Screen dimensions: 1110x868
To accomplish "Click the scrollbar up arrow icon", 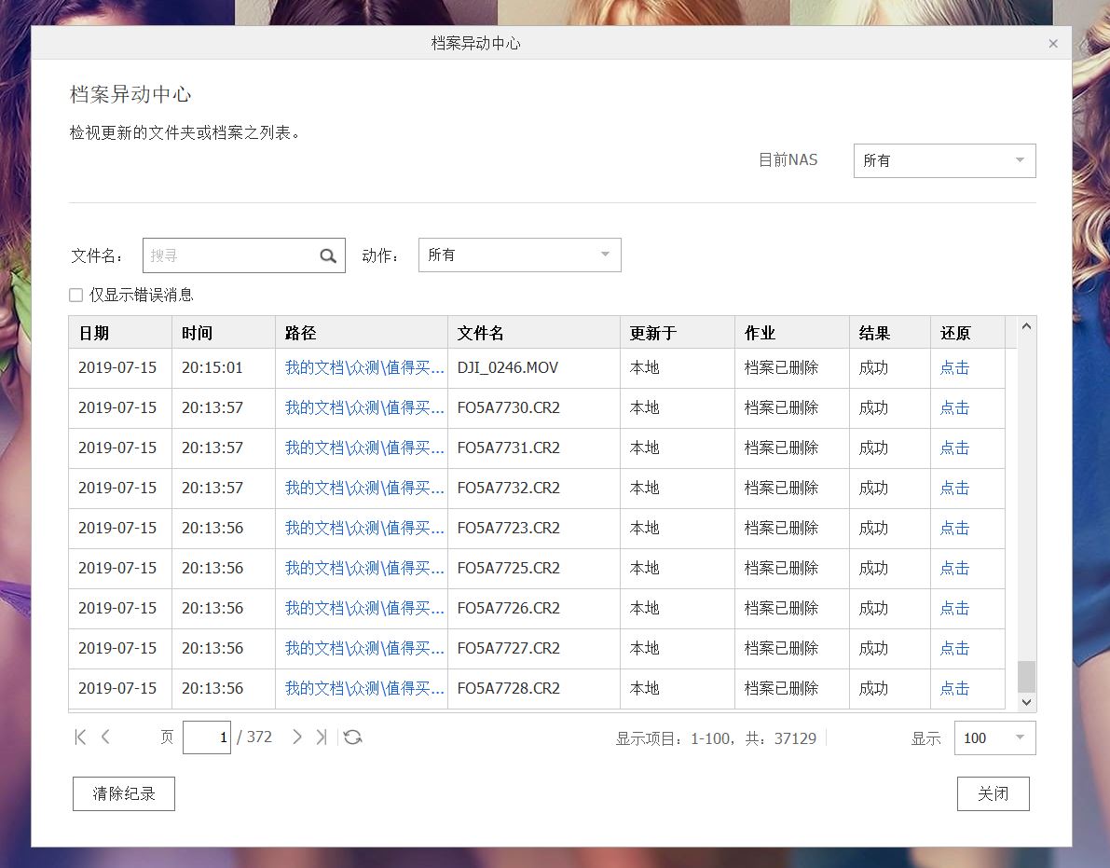I will [x=1026, y=326].
